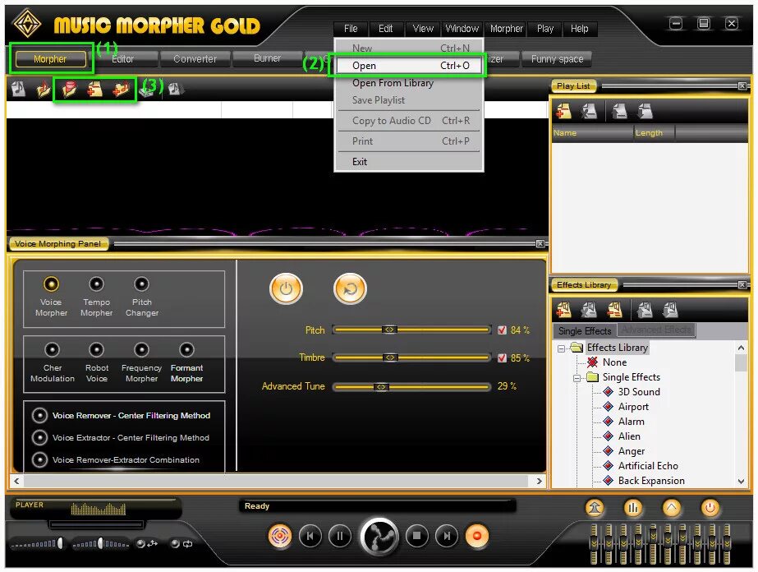Image resolution: width=758 pixels, height=572 pixels.
Task: Click the move up icon in Play List toolbar
Action: coord(619,111)
